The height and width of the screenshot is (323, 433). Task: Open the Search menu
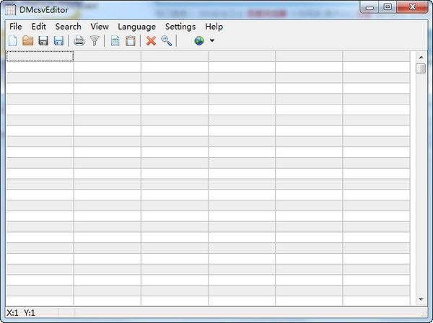point(68,27)
